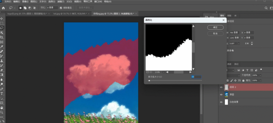Select the Zoom tool
Image resolution: width=273 pixels, height=123 pixels.
click(2, 112)
